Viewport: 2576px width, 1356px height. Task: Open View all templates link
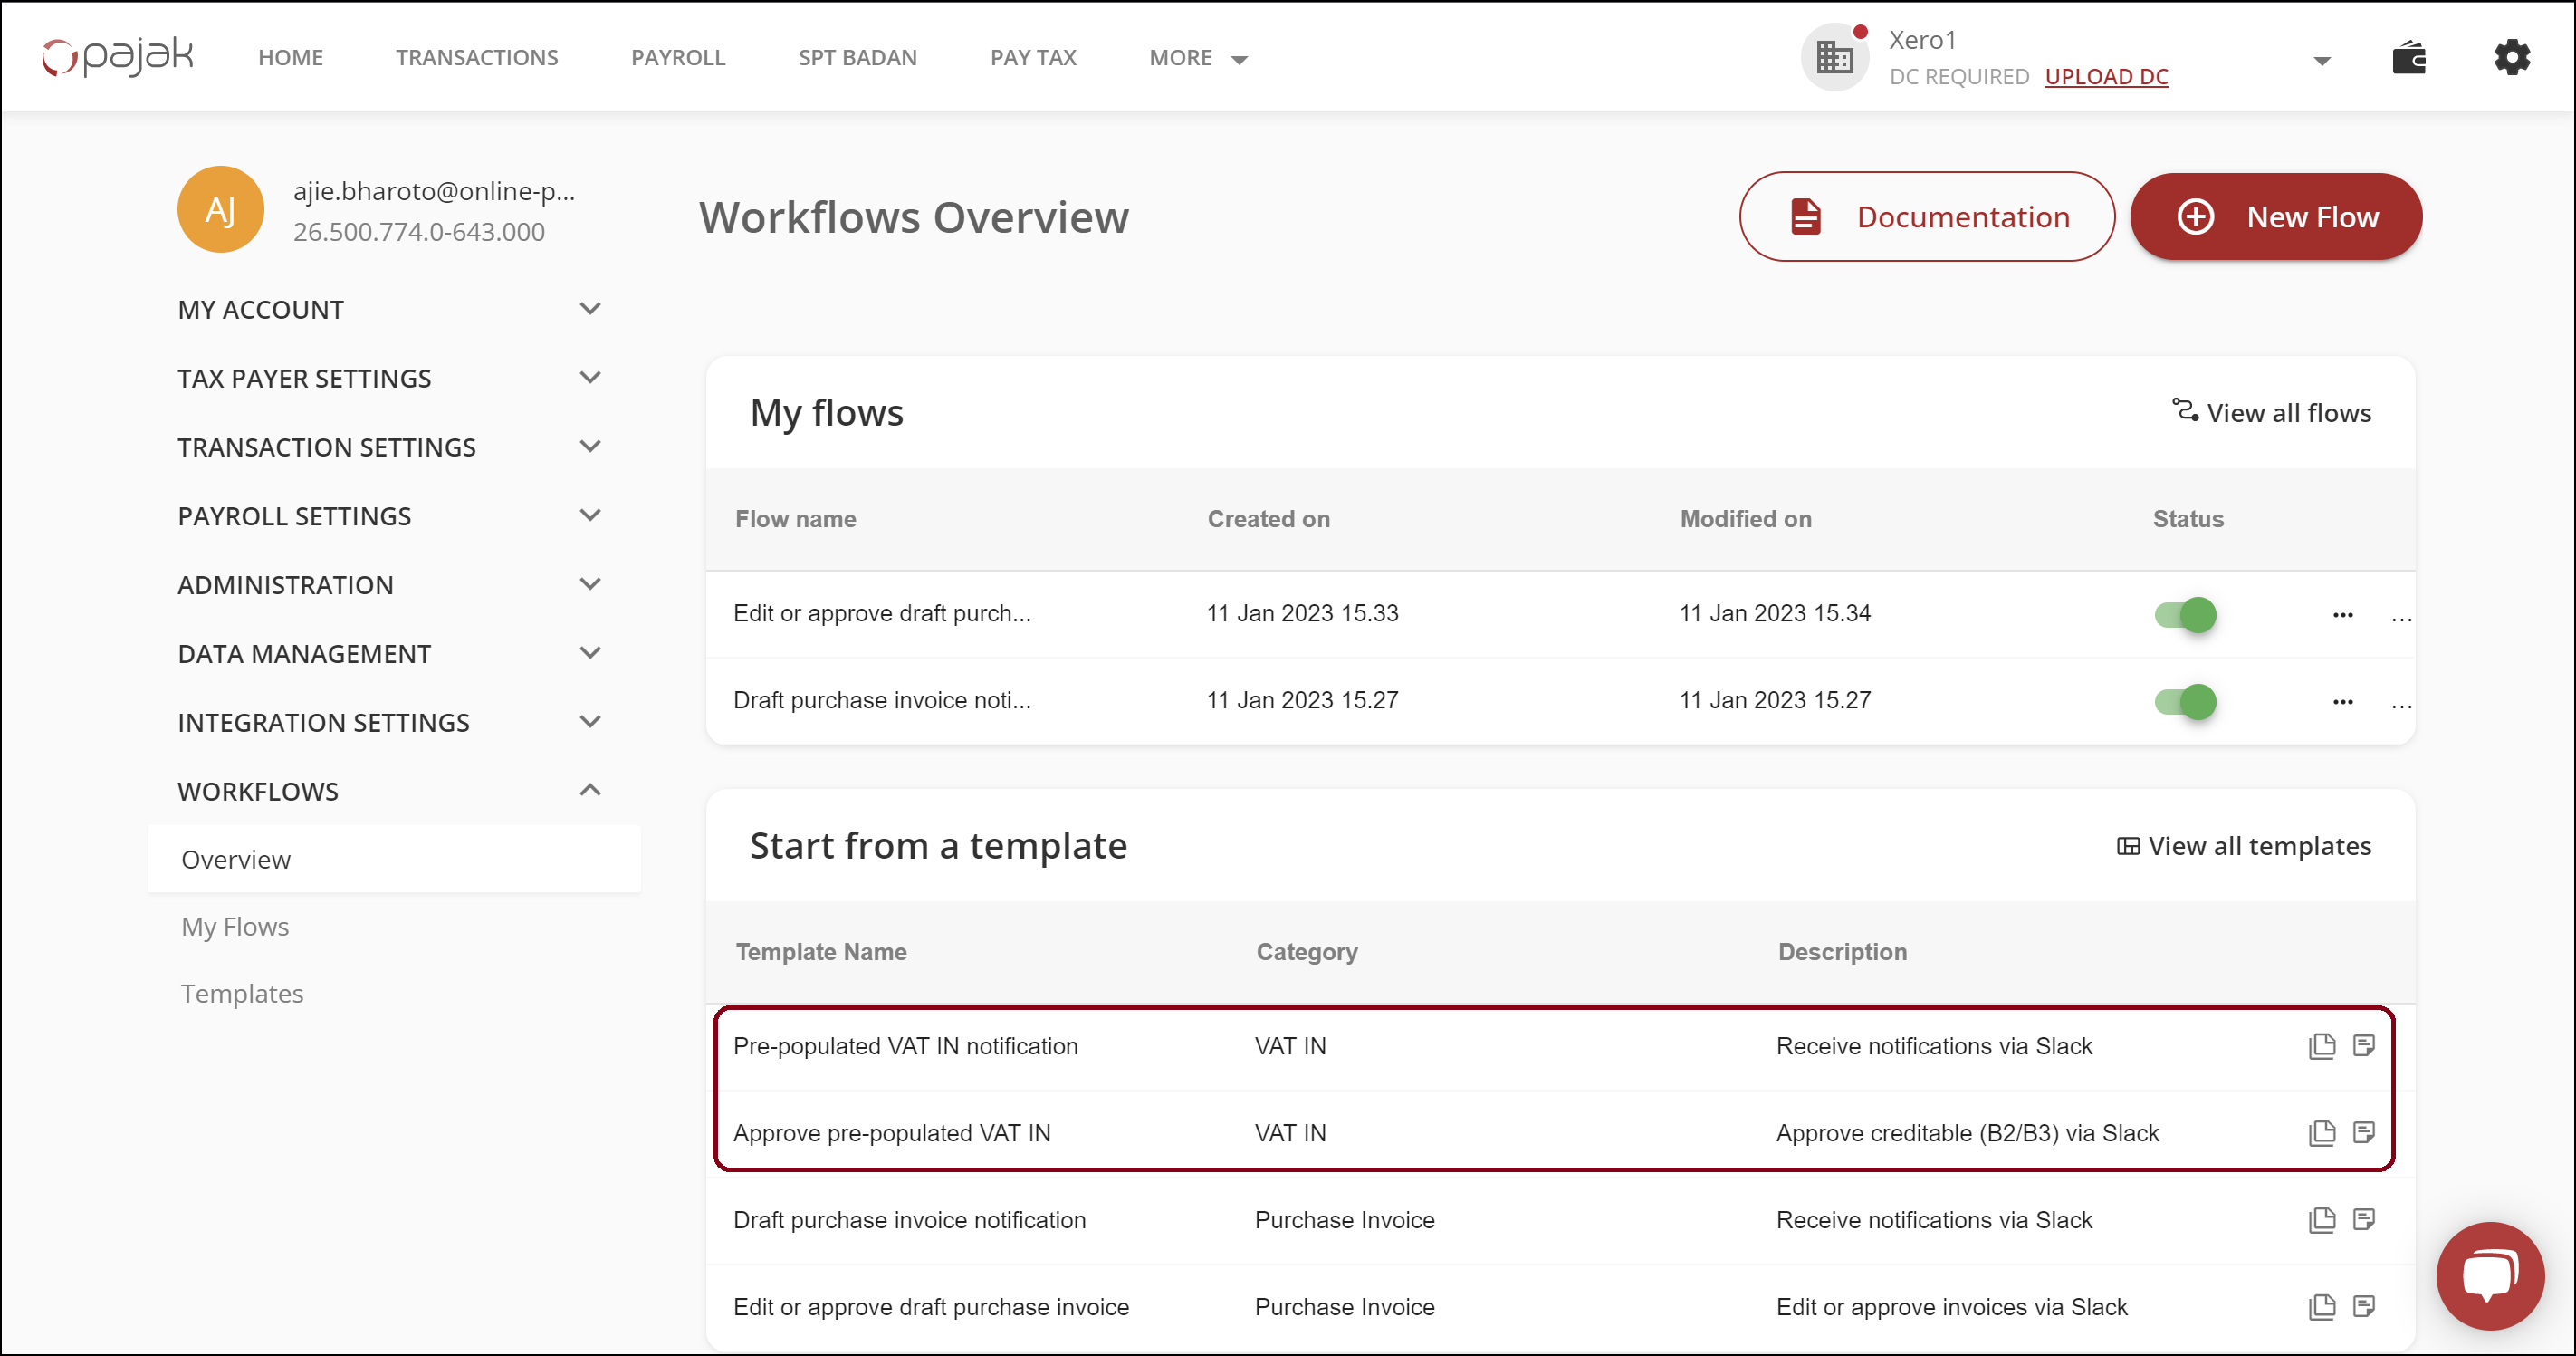point(2243,846)
